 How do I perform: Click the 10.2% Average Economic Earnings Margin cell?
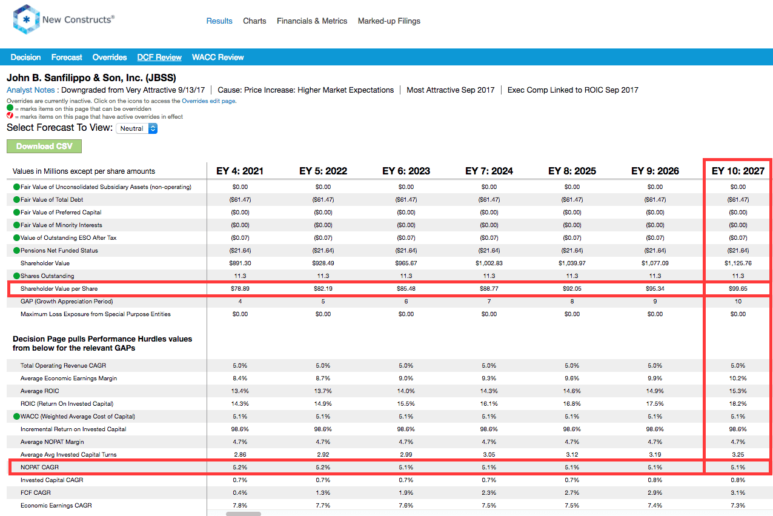[738, 379]
